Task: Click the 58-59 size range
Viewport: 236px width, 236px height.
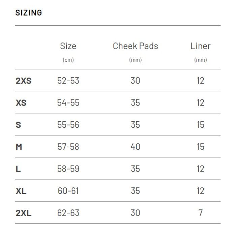Action: coord(68,169)
